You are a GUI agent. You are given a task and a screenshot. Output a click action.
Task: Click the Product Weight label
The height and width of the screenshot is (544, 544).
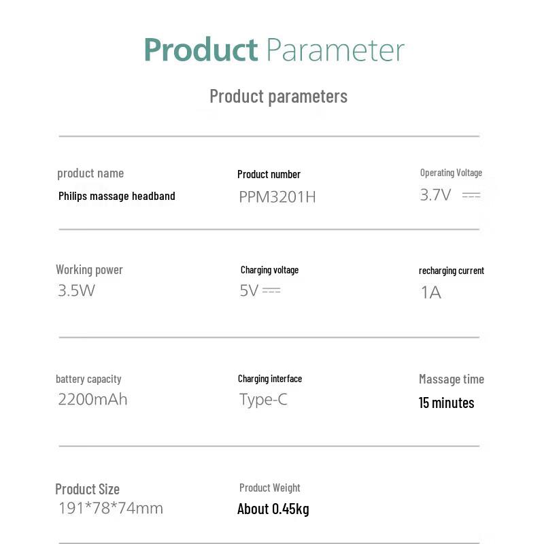(269, 488)
